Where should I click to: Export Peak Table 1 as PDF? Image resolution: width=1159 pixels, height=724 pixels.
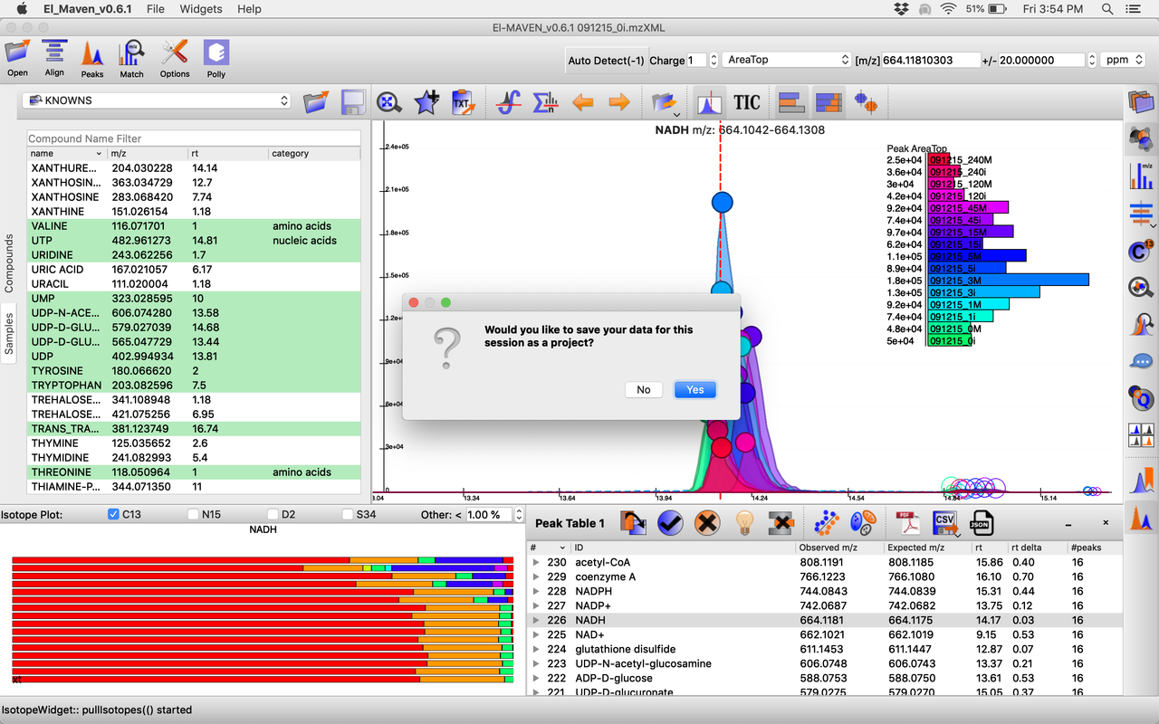pos(907,523)
